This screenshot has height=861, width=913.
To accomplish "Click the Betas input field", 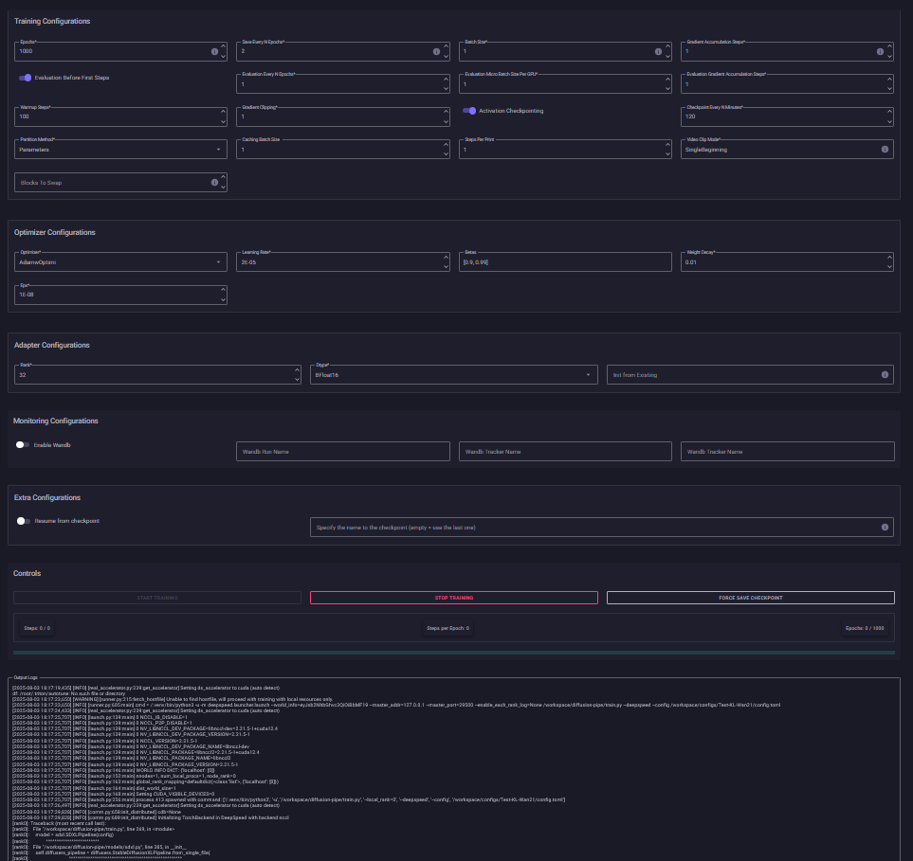I will point(564,262).
